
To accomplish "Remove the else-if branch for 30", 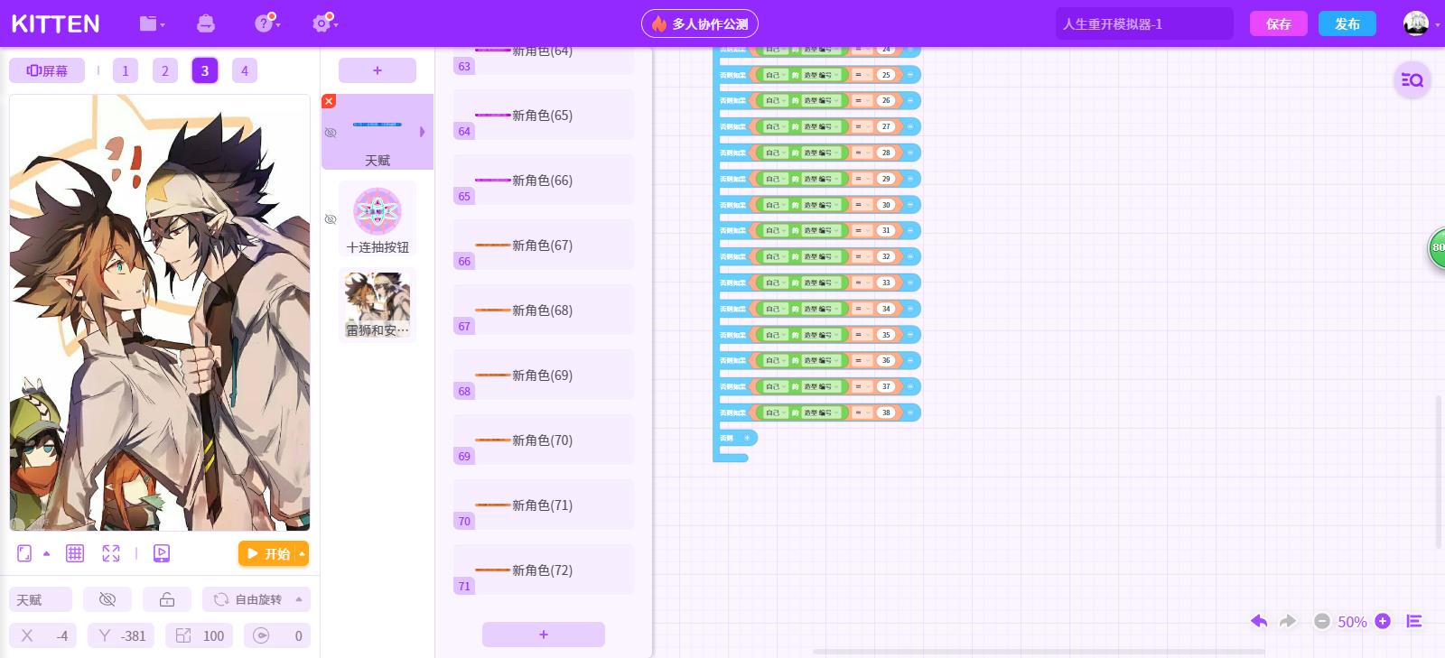I will click(909, 205).
